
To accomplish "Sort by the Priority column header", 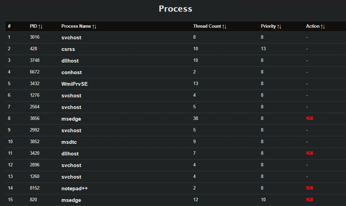I will point(268,26).
